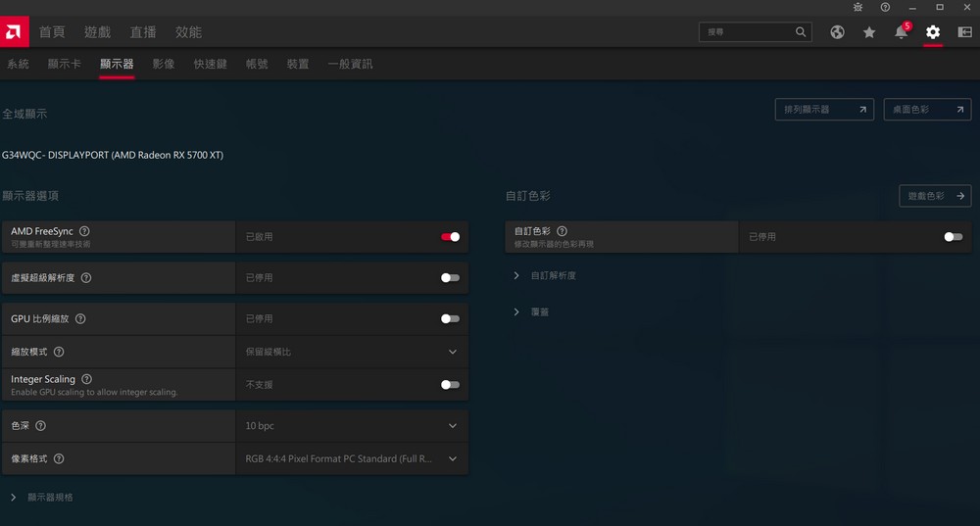Image resolution: width=980 pixels, height=526 pixels.
Task: Show help for Integer Scaling
Action: coord(87,379)
